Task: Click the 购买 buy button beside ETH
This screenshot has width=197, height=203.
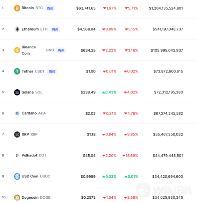Action: click(55, 29)
